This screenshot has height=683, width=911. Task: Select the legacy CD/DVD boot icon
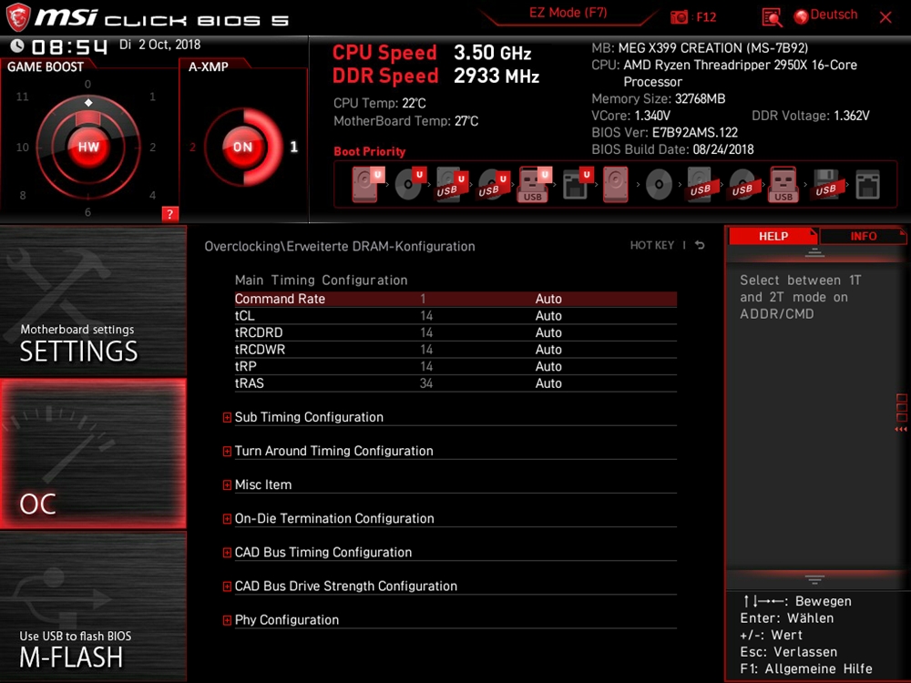click(x=659, y=184)
